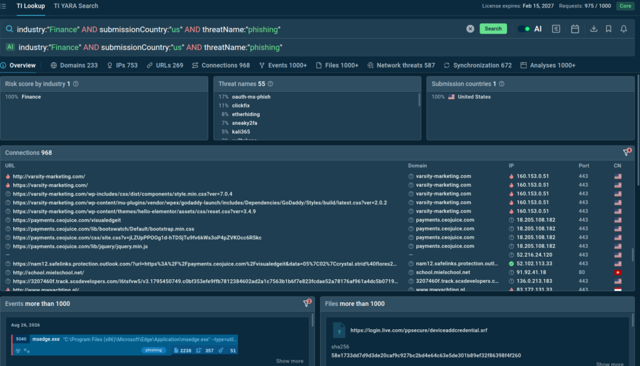Click the Core license badge
Screen dimensions: 640x366
(625, 6)
